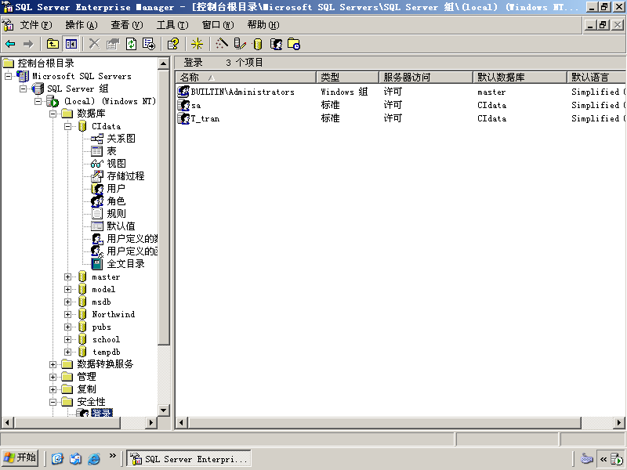The height and width of the screenshot is (470, 627).
Task: Select the 表 node under CIdata
Action: pyautogui.click(x=111, y=151)
